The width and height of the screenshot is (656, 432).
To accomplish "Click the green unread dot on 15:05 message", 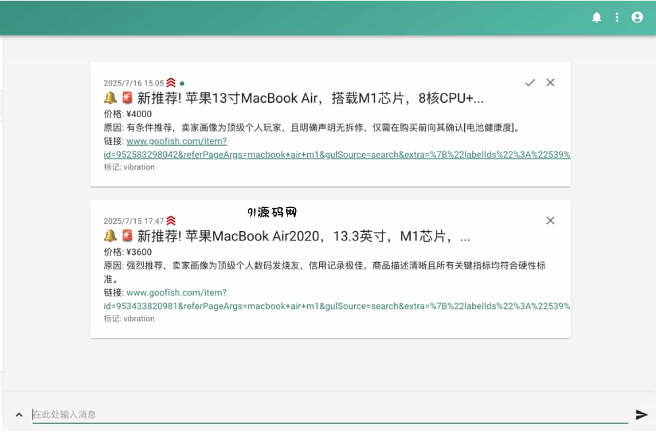I will (x=182, y=83).
